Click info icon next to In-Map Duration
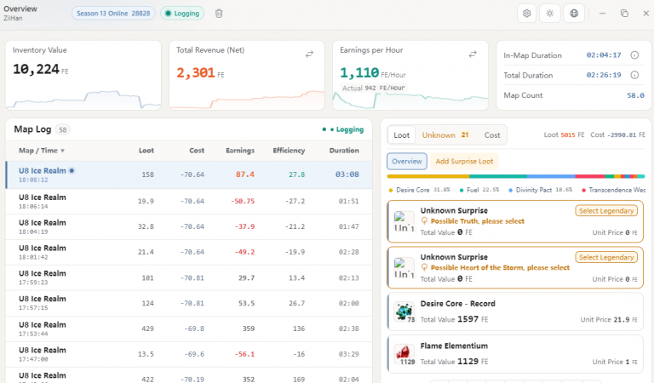Image resolution: width=654 pixels, height=383 pixels. coord(634,55)
